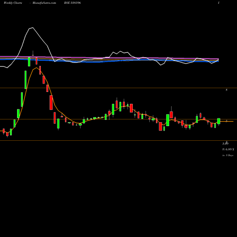Image resolution: width=237 pixels, height=237 pixels.
Task: Click the volume value text ending "6.89 X"
Action: pyautogui.click(x=228, y=149)
